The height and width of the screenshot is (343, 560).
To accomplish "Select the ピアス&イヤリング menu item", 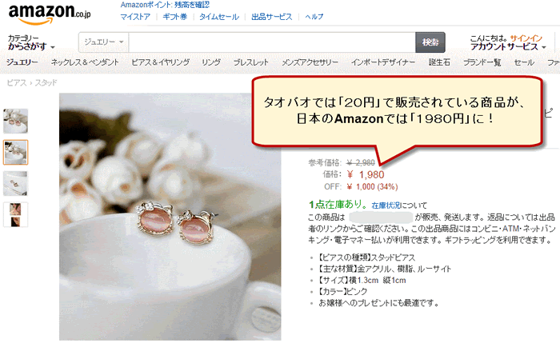I will 160,62.
